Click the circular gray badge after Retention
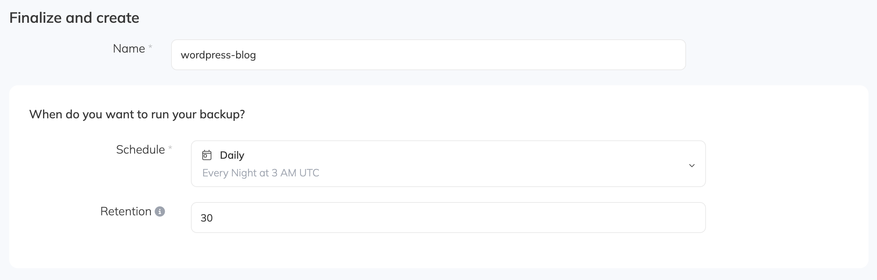This screenshot has width=877, height=280. click(x=160, y=212)
